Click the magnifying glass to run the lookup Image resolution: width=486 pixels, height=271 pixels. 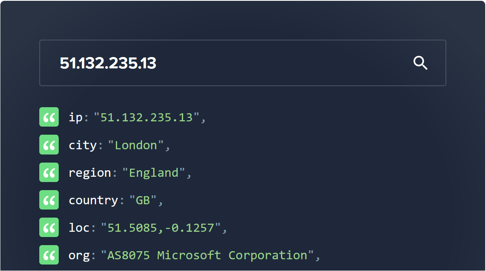pos(420,63)
